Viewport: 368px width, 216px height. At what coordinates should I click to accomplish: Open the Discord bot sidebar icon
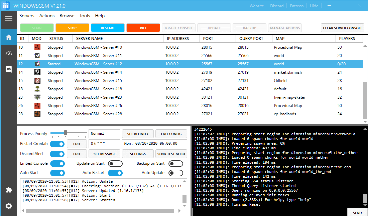coord(8,69)
